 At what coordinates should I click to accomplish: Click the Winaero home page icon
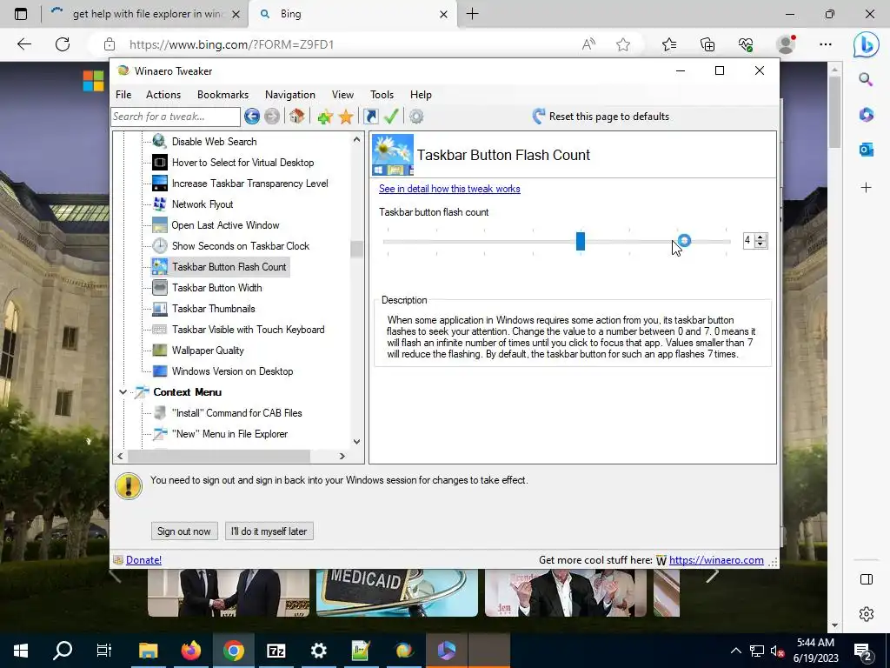coord(296,117)
